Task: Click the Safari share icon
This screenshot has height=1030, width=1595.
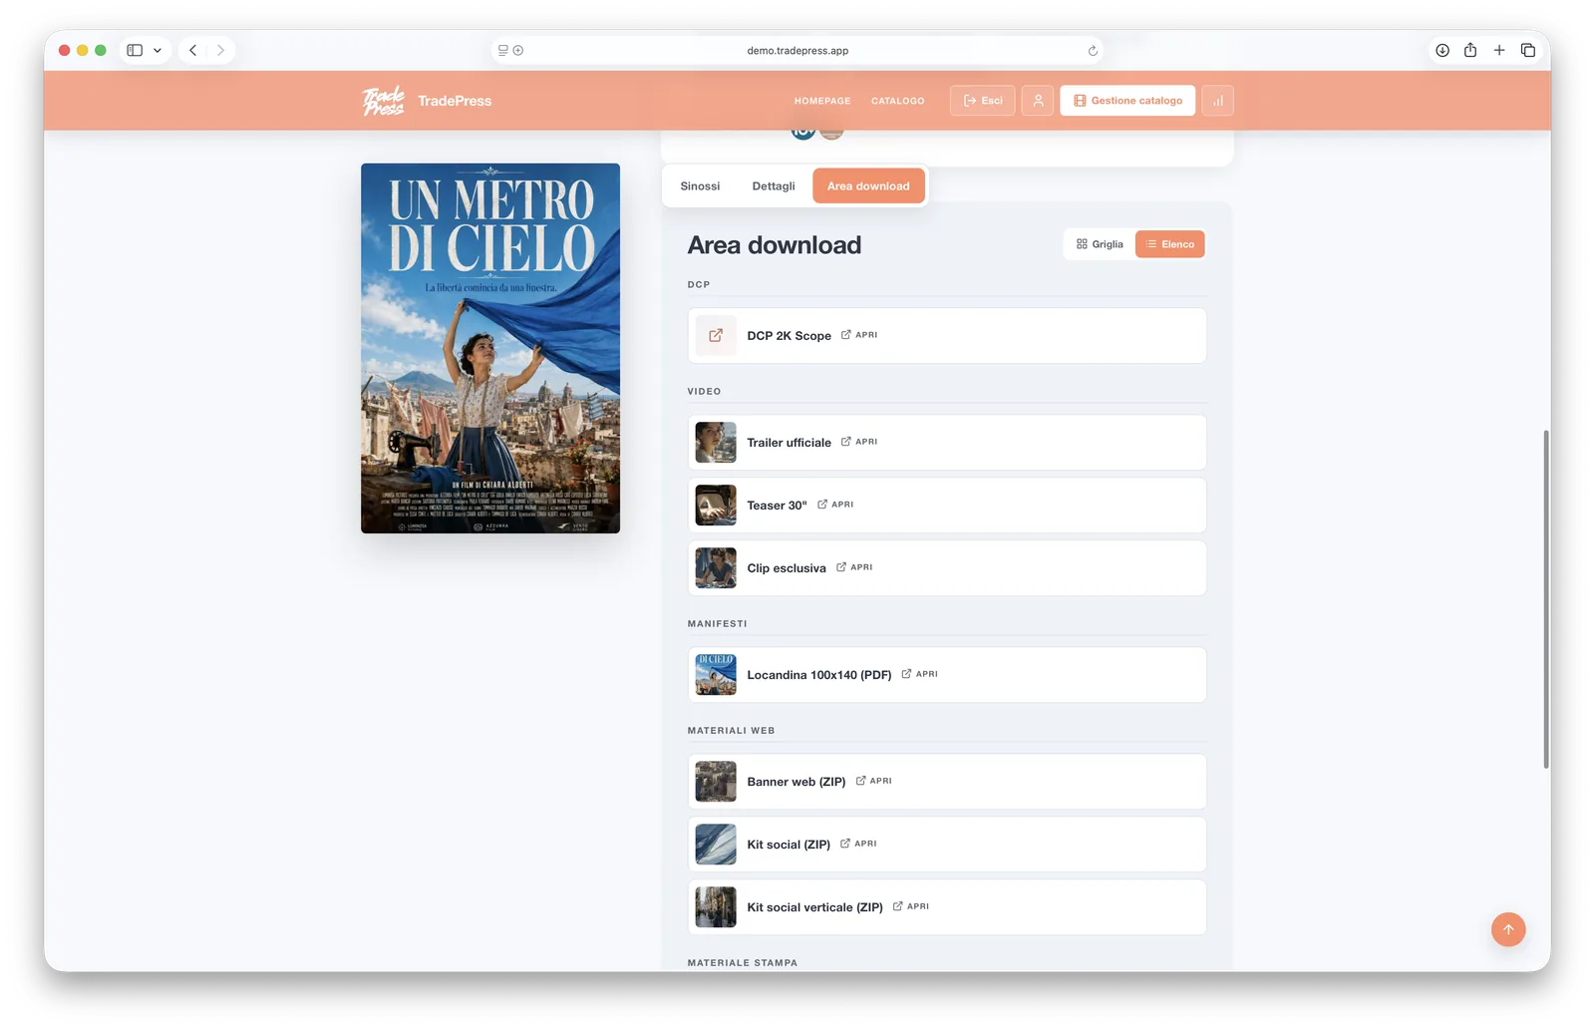Action: pos(1470,50)
